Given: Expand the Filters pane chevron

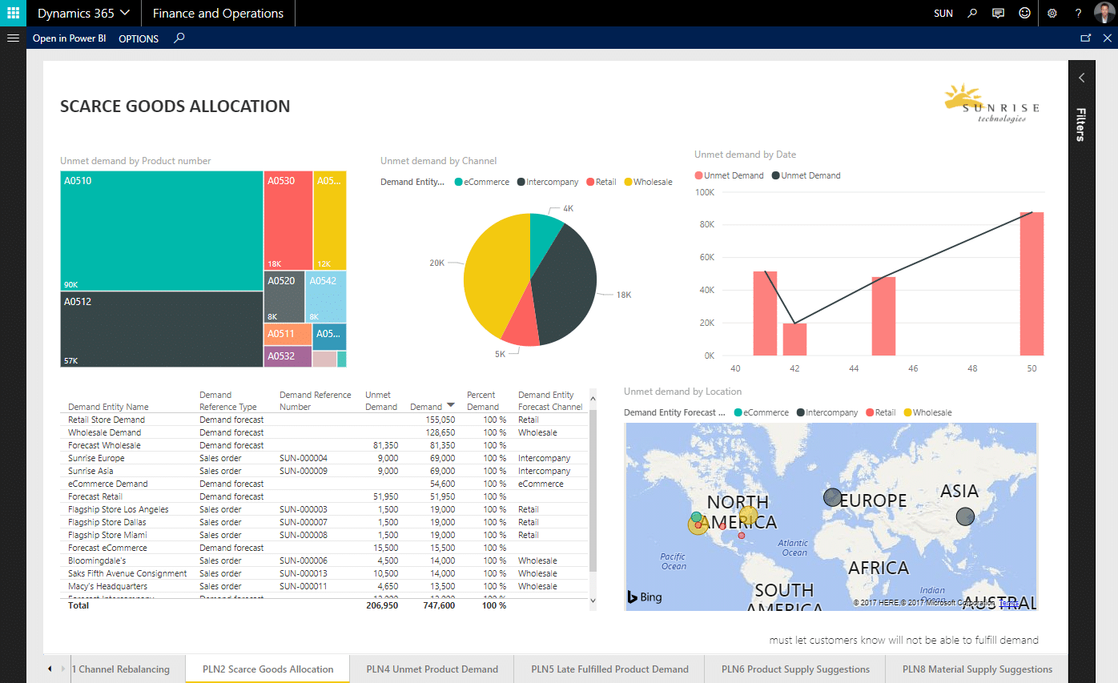Looking at the screenshot, I should tap(1081, 78).
